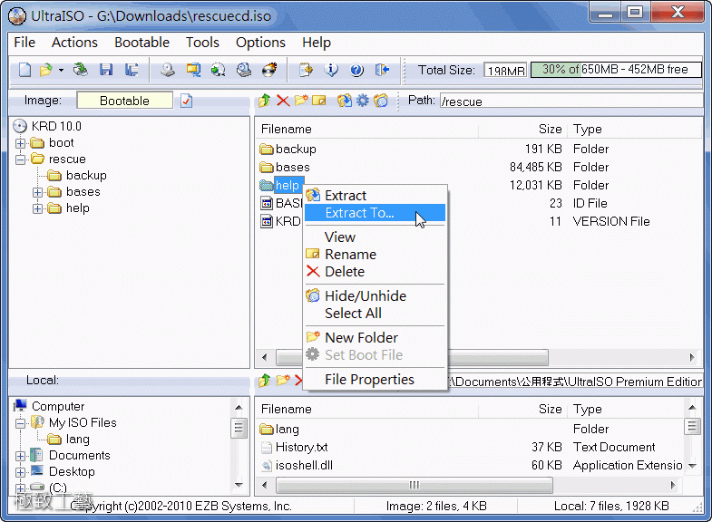Click the Save floppy disk icon

pos(106,70)
